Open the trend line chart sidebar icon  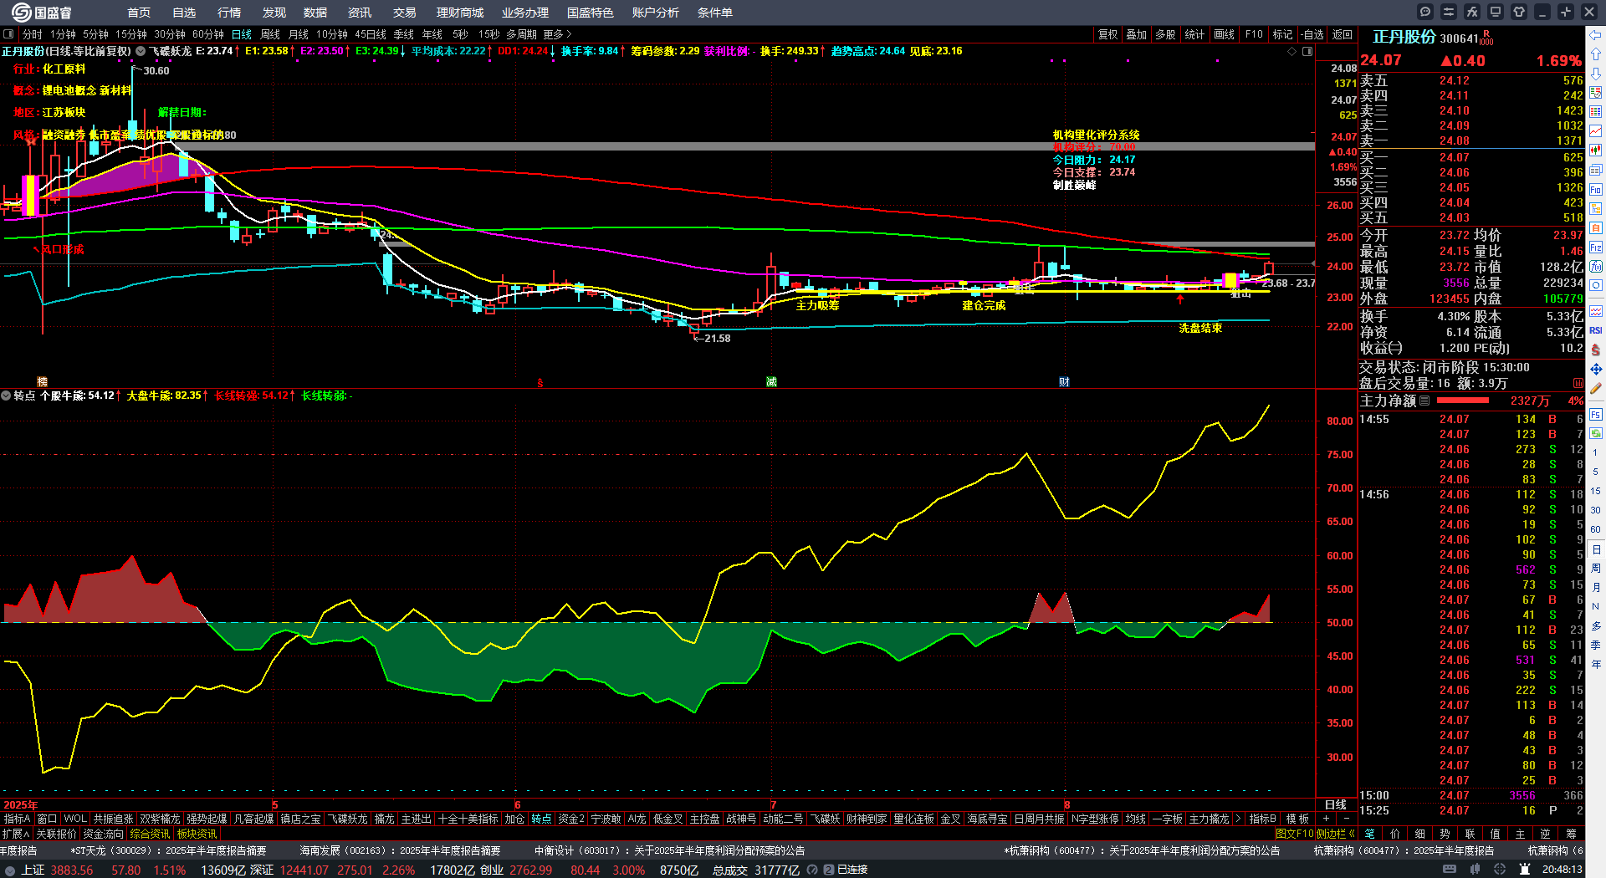[1596, 131]
